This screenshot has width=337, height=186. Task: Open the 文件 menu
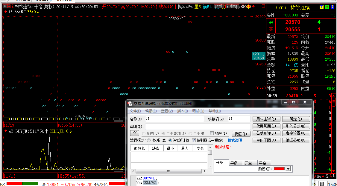(x=135, y=111)
